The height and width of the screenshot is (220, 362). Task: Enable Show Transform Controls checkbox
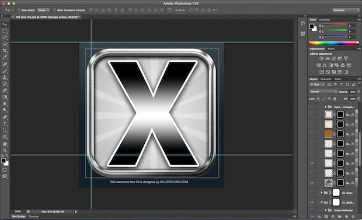[x=54, y=10]
